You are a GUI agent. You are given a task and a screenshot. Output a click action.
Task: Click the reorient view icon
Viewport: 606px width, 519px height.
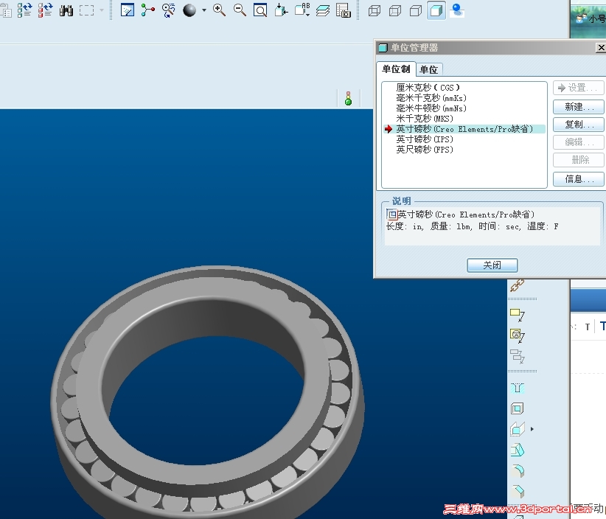281,10
